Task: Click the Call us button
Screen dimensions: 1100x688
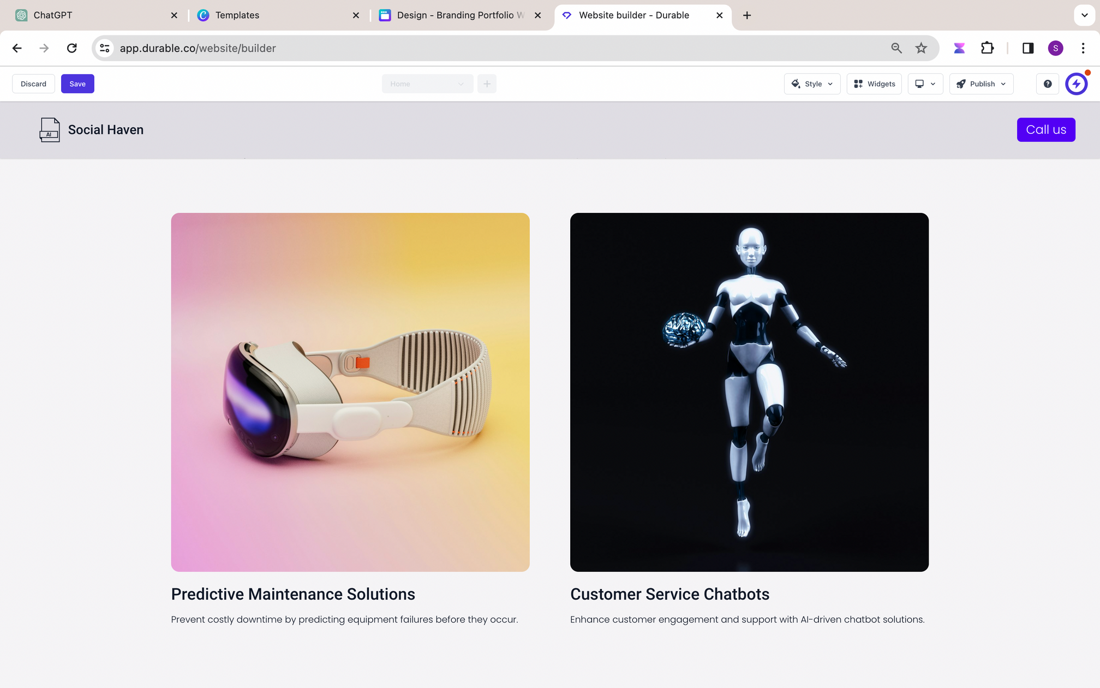Action: pos(1046,130)
